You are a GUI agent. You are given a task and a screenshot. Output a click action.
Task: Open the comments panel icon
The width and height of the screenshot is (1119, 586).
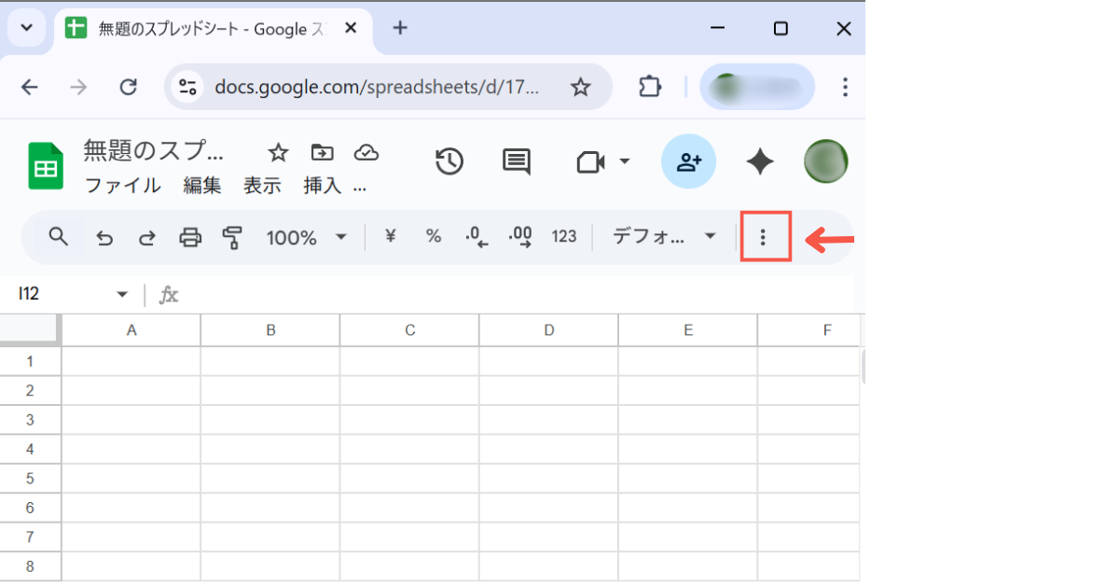(516, 161)
